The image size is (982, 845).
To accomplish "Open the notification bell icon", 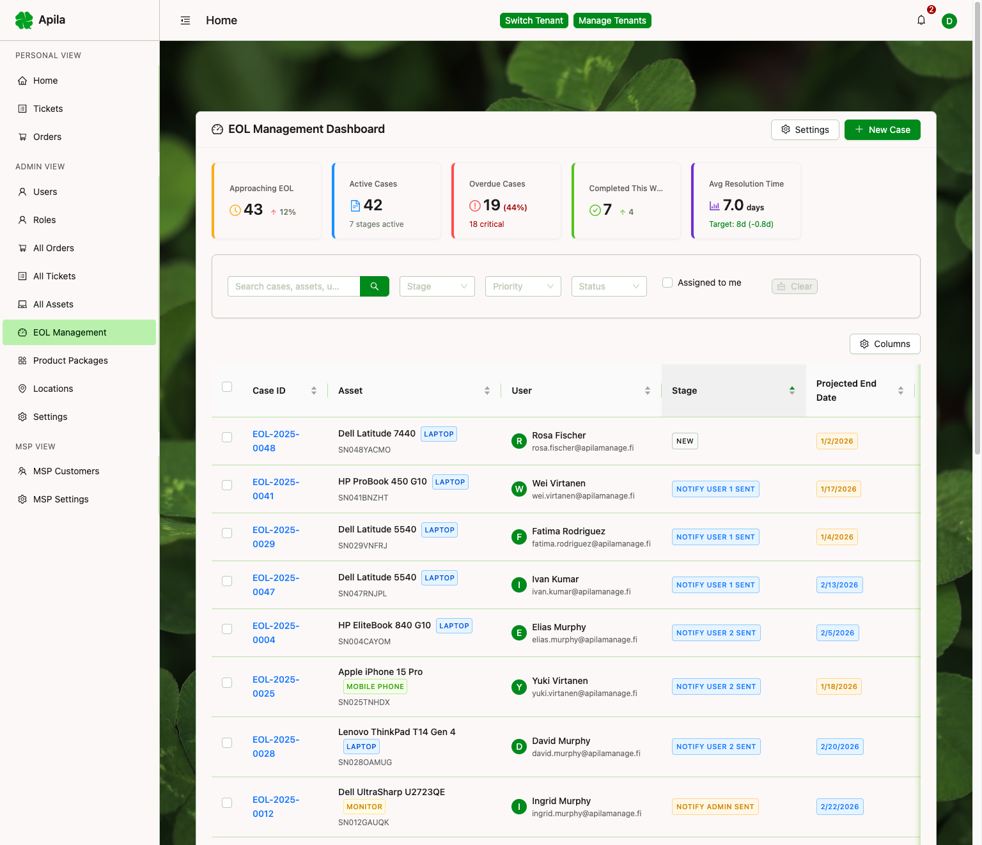I will click(921, 20).
